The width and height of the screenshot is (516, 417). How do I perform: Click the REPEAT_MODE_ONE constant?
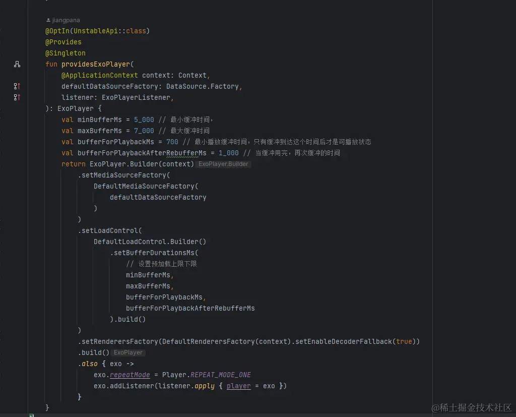[221, 375]
